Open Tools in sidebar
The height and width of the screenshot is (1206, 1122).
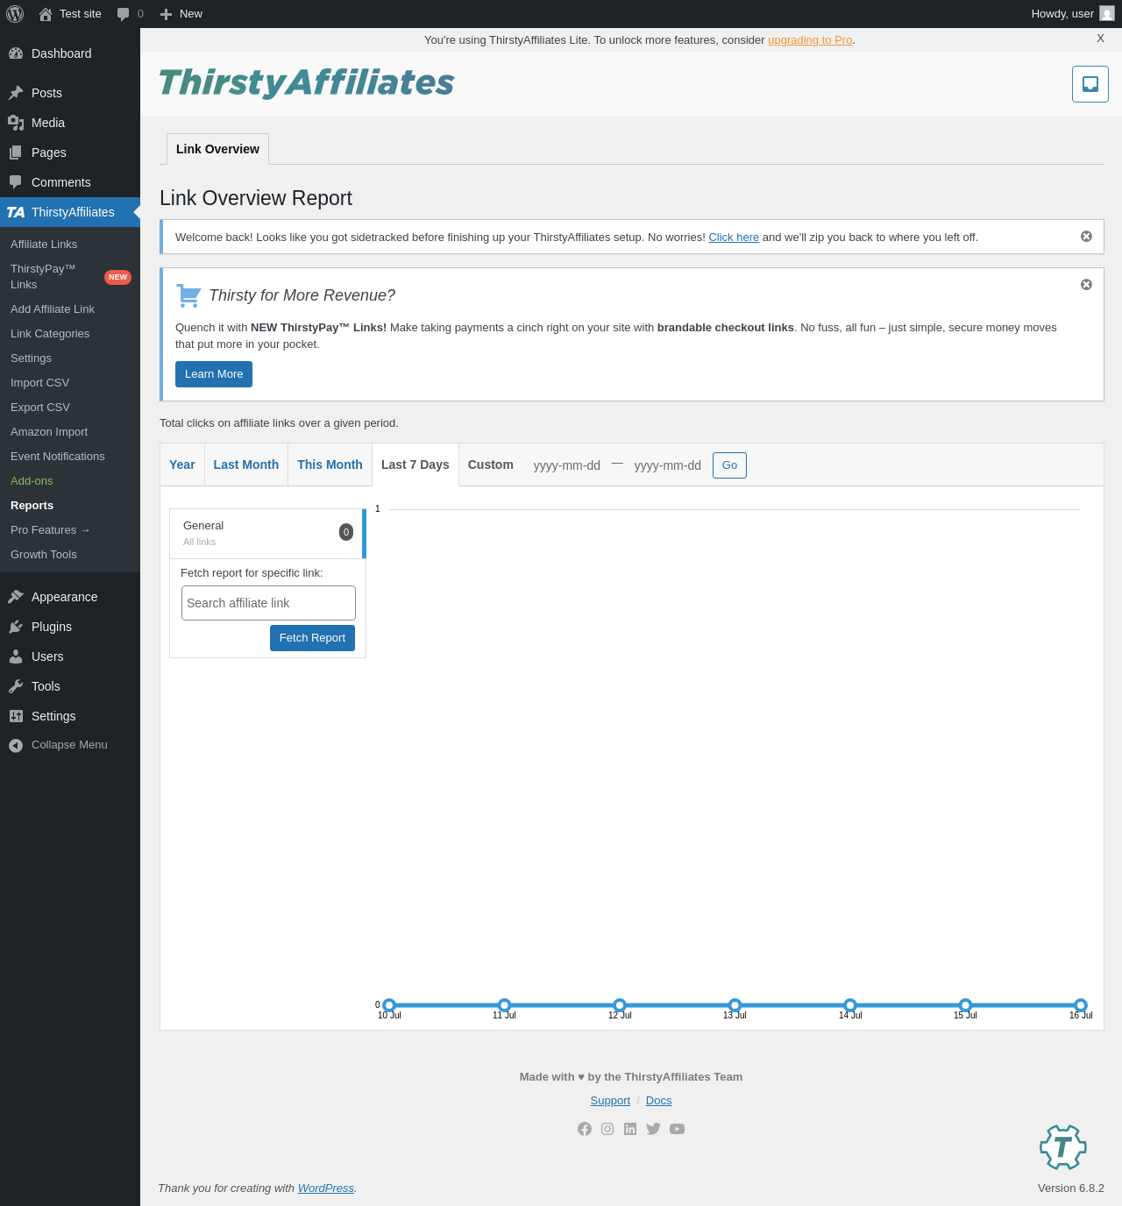pos(70,686)
